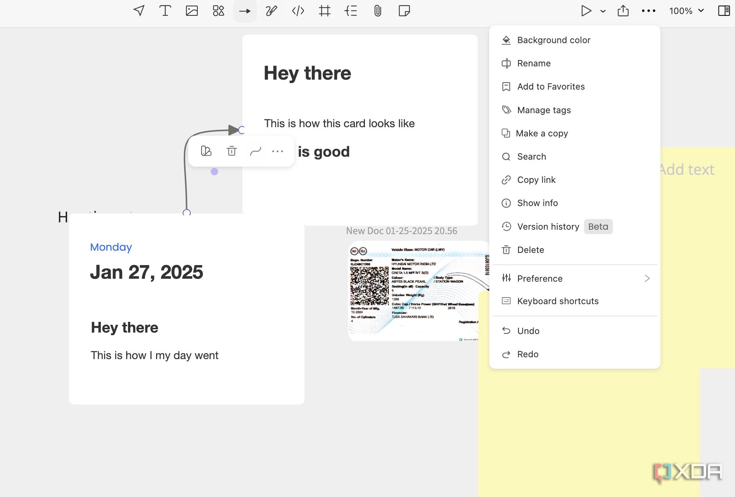Screen dimensions: 735x497
Task: Click the journal card's Hey there heading
Action: click(125, 327)
